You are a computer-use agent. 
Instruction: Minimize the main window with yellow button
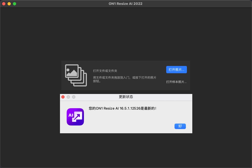click(9, 4)
